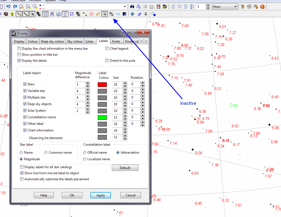
Task: Expand the search box dropdown arrow
Action: [x=125, y=7]
